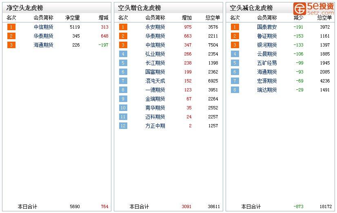This screenshot has width=337, height=213.
Task: Click the decrease value -191
Action: tap(298, 27)
